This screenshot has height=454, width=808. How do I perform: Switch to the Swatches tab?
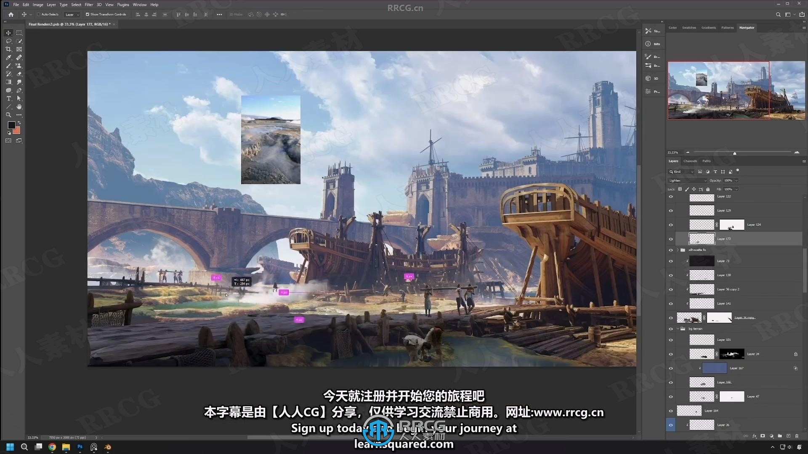(x=689, y=28)
